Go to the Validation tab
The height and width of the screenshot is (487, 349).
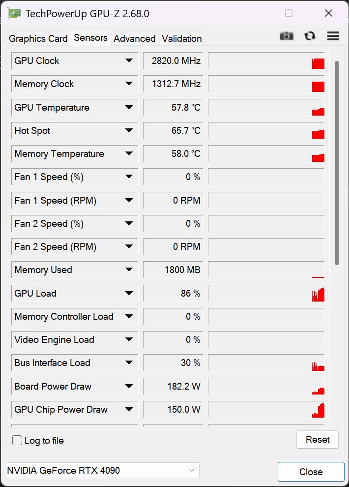[x=181, y=38]
